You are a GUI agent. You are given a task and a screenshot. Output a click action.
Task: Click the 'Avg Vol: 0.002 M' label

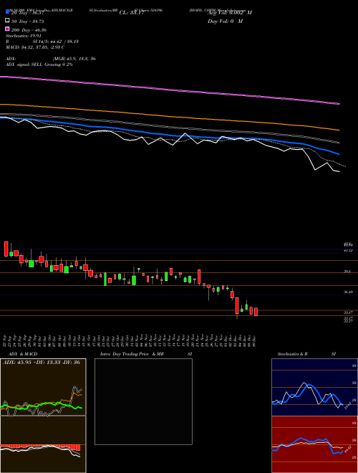point(230,13)
